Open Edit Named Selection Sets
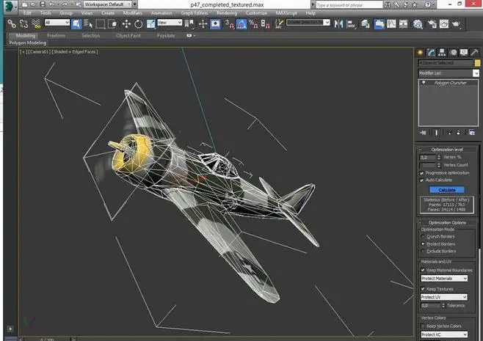The width and height of the screenshot is (483, 341). pyautogui.click(x=280, y=23)
